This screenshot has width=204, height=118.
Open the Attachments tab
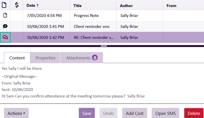click(78, 58)
